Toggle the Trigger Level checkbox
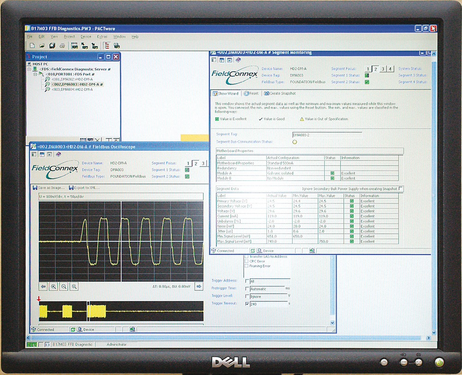 pos(247,296)
